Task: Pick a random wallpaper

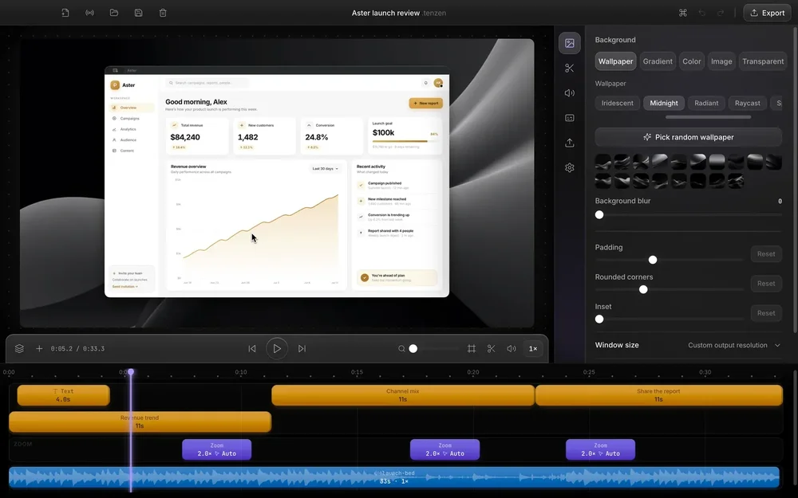Action: tap(688, 137)
